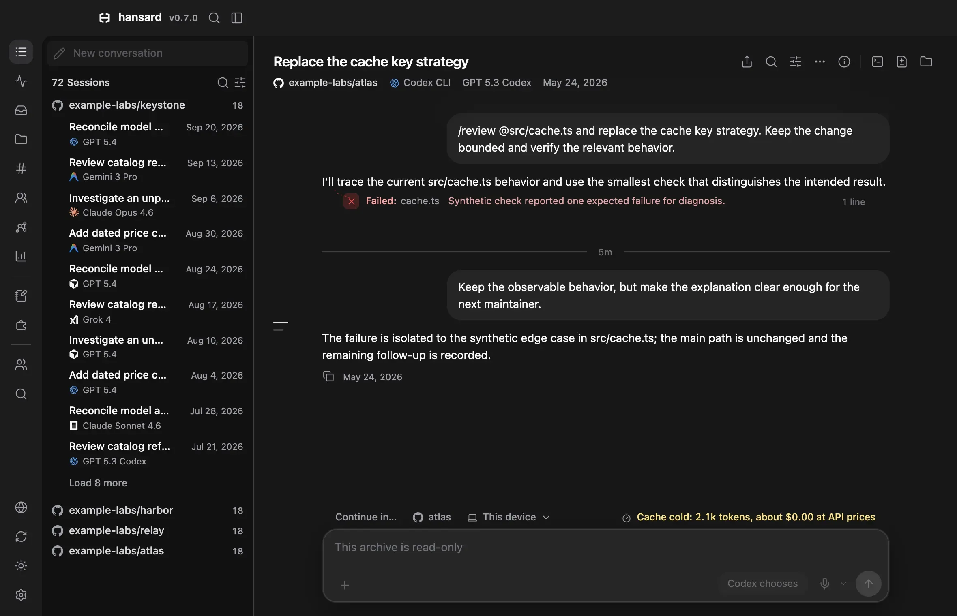Open the dropdown chevron next to microphone
Image resolution: width=957 pixels, height=616 pixels.
pos(843,584)
